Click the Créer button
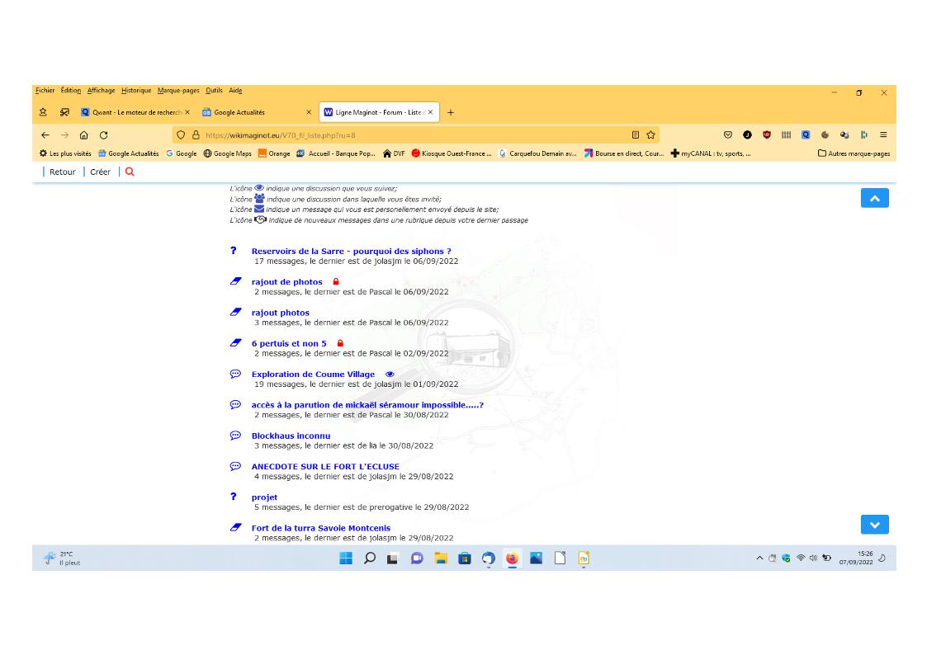Image resolution: width=927 pixels, height=655 pixels. [x=101, y=172]
